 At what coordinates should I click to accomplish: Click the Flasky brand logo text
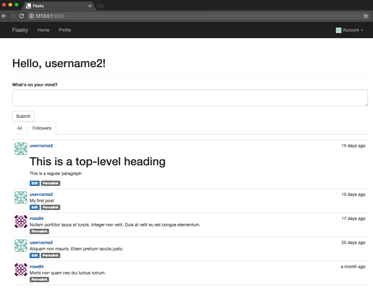click(20, 30)
